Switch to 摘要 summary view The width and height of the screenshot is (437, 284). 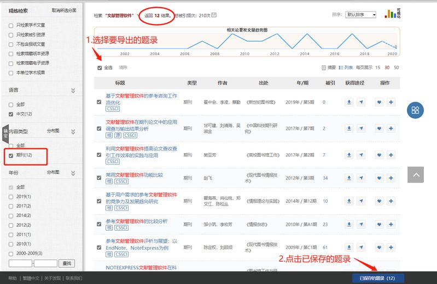(328, 68)
